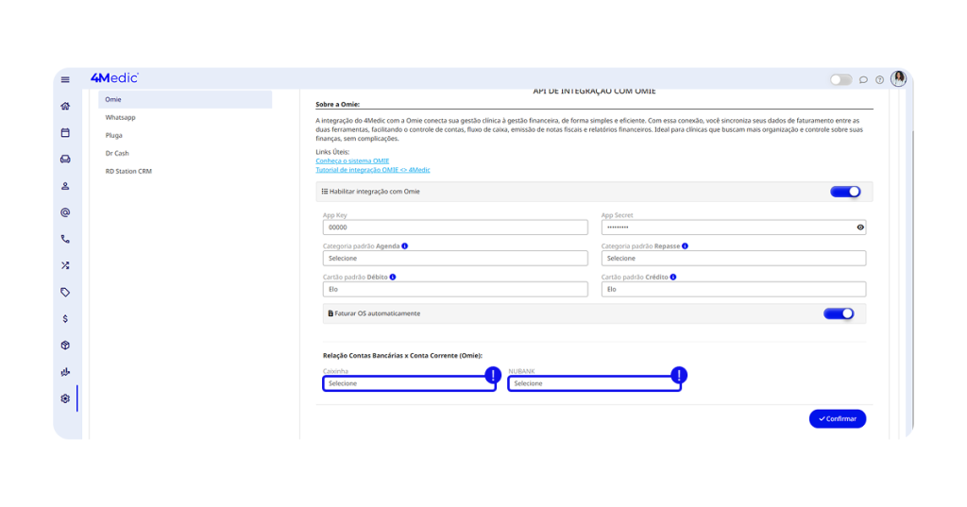Disable the Habilitar integração com Omie toggle

[x=845, y=192]
